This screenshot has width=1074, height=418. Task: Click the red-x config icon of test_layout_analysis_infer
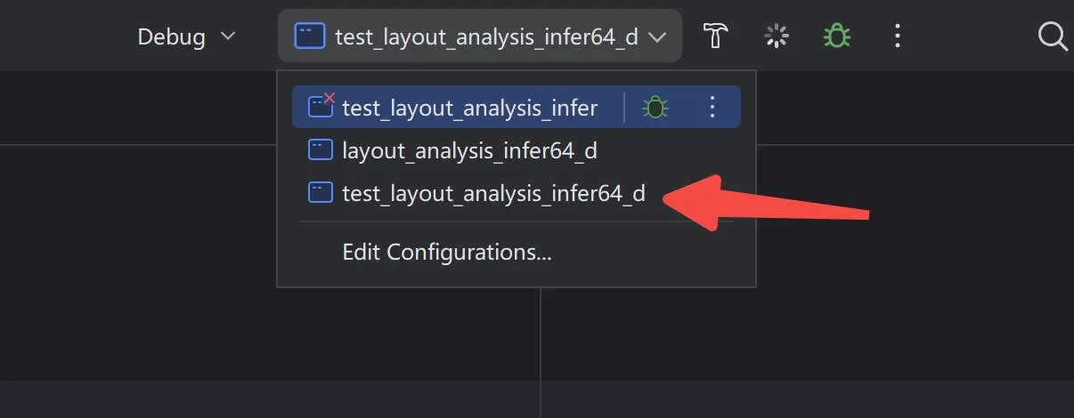321,107
